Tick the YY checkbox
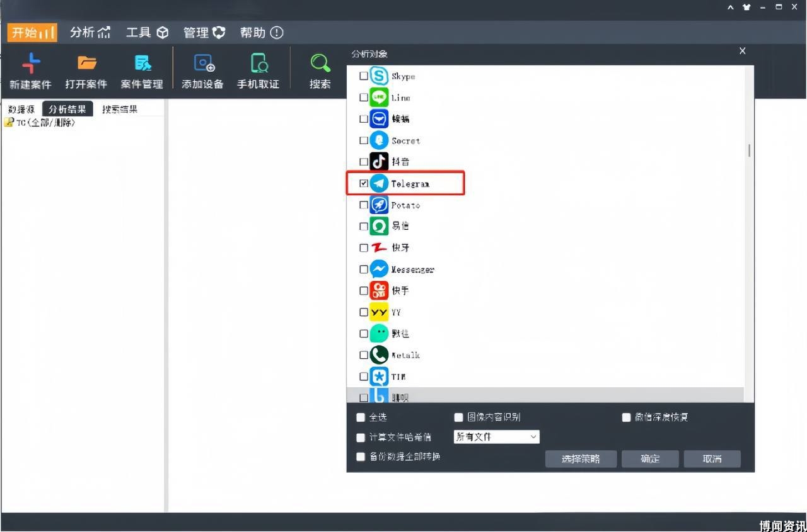The height and width of the screenshot is (532, 807). coord(363,312)
